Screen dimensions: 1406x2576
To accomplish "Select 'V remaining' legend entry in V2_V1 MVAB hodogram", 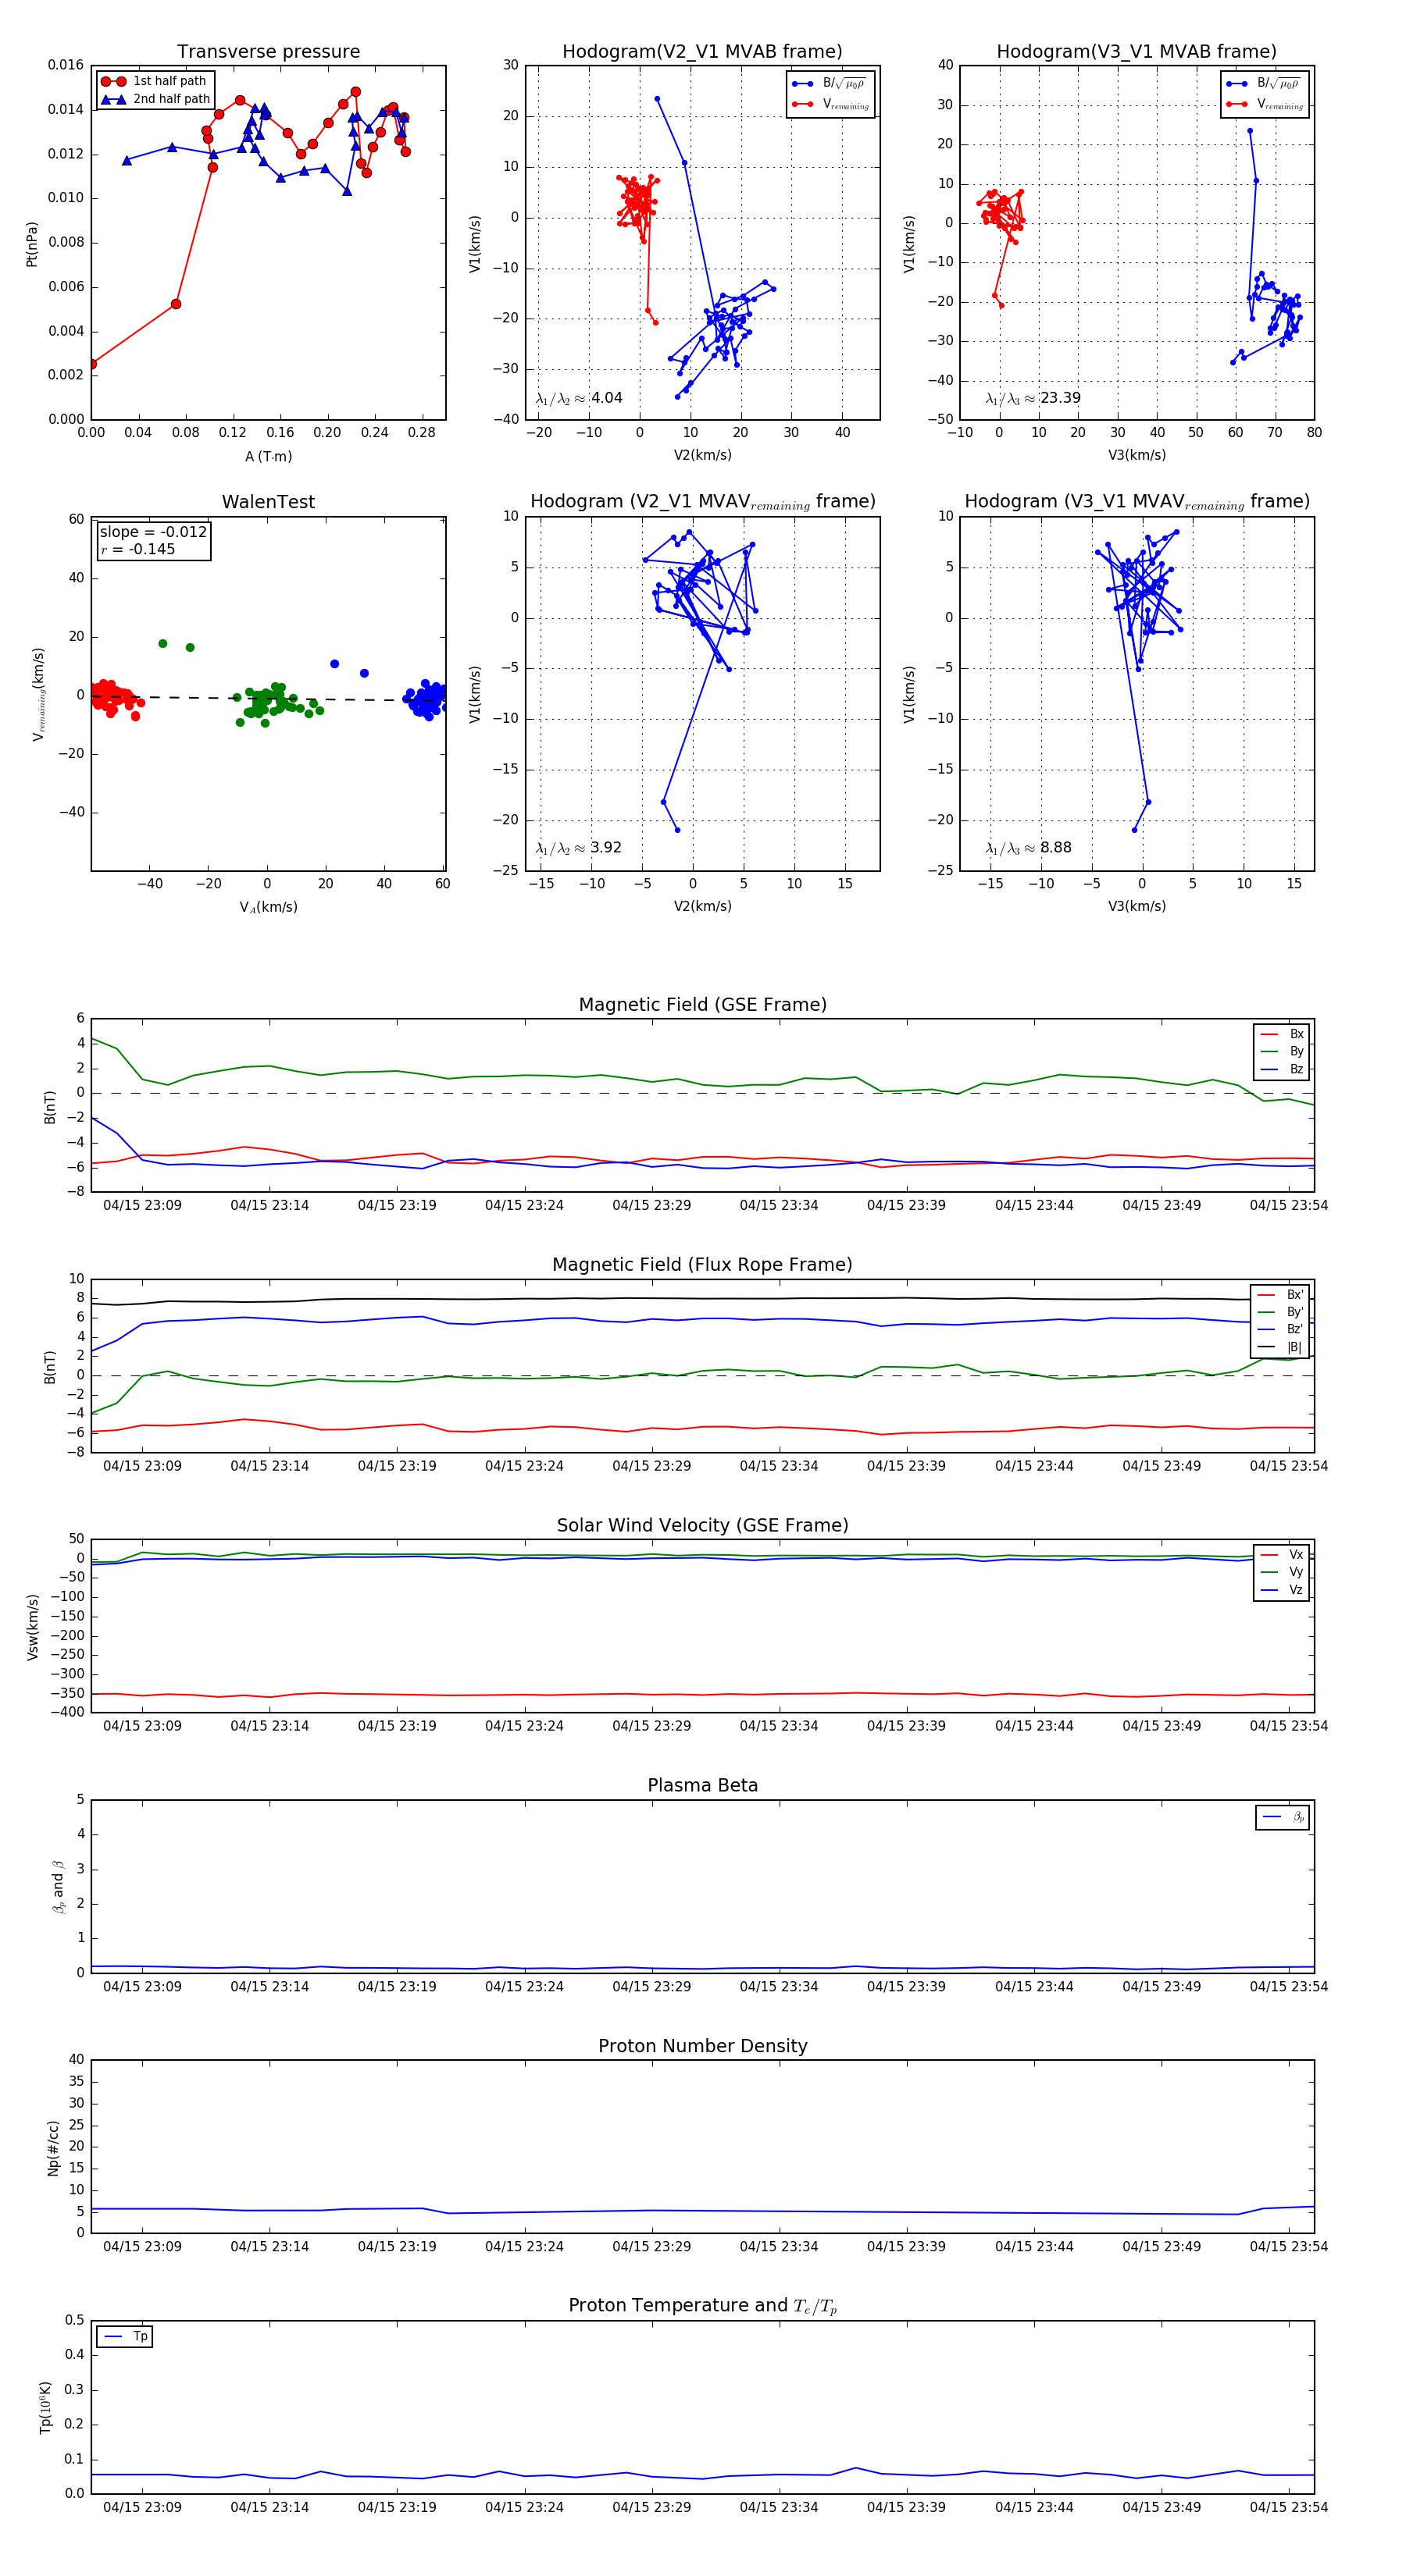I will pos(830,104).
